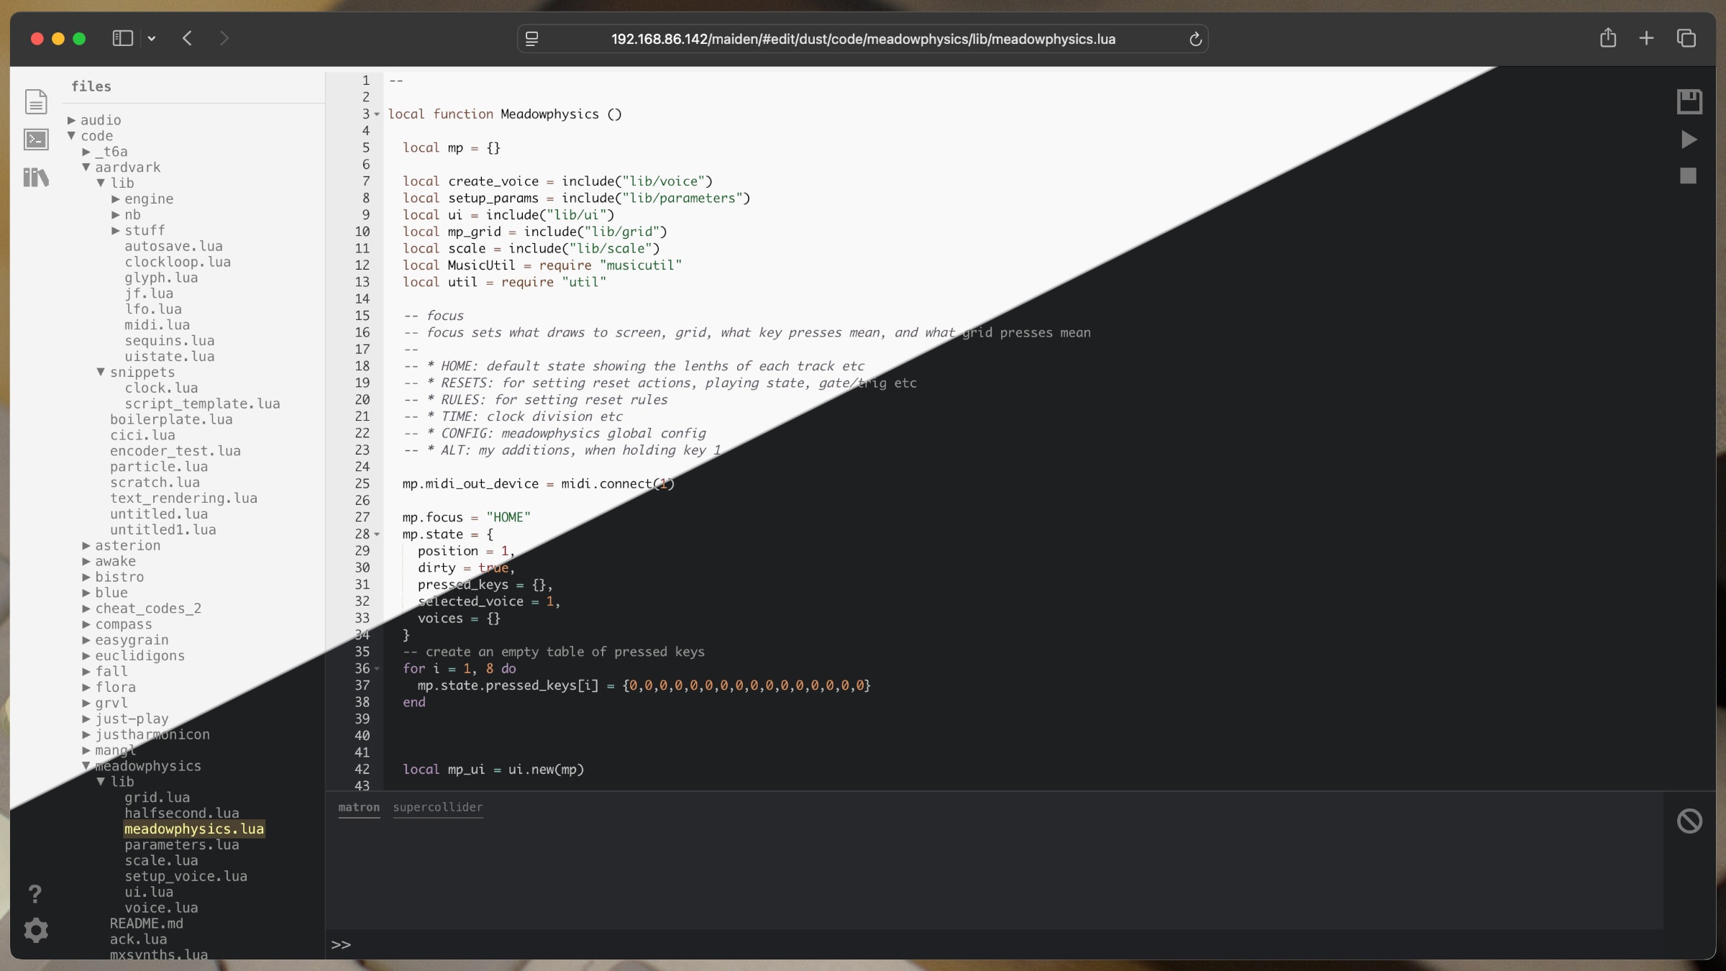Fold code at line 3 arrow
Viewport: 1726px width, 971px height.
(377, 114)
